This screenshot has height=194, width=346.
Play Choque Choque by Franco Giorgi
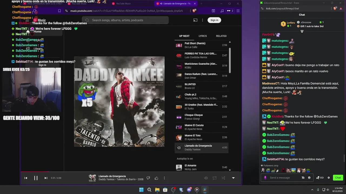click(x=201, y=117)
